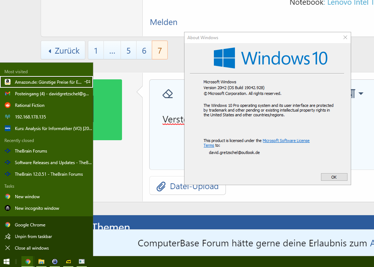Reopen TheBrain Forums recently closed tab
This screenshot has height=267, width=374.
pos(46,151)
